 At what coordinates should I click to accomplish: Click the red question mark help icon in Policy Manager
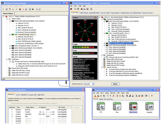[x=152, y=96]
